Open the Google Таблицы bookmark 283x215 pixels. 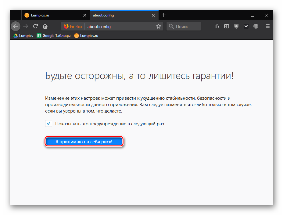(x=54, y=36)
